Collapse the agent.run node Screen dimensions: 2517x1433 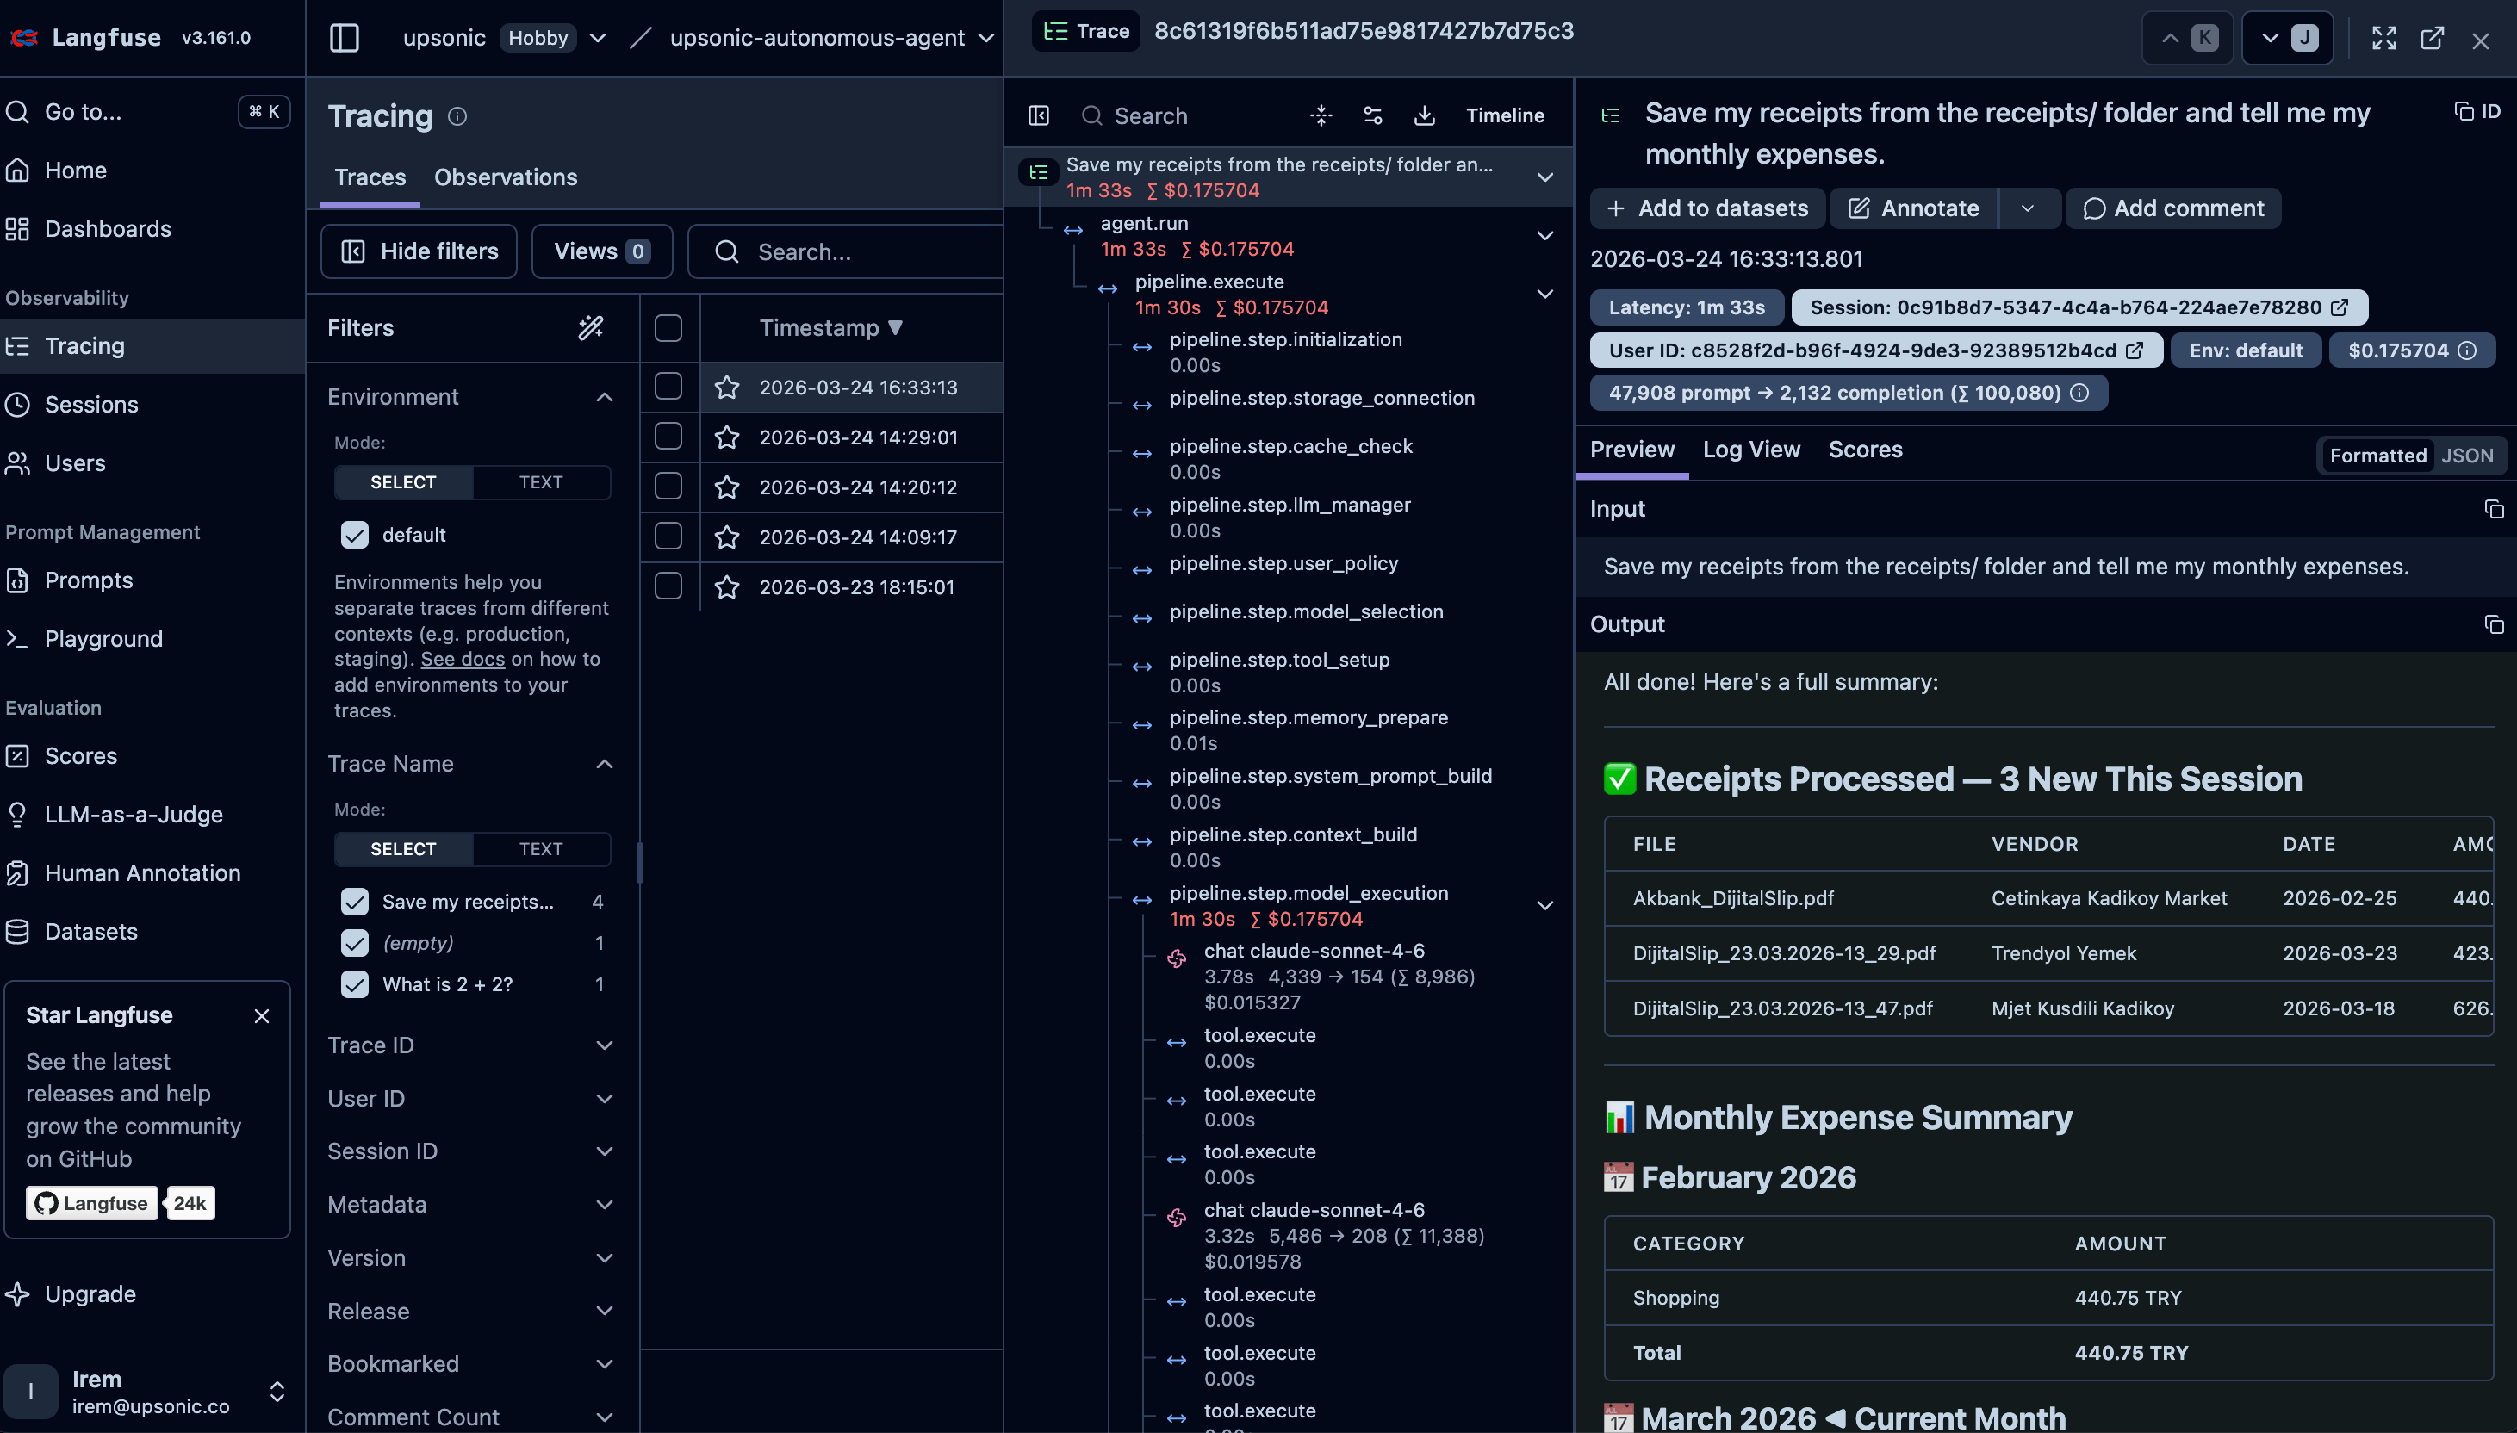[x=1544, y=236]
